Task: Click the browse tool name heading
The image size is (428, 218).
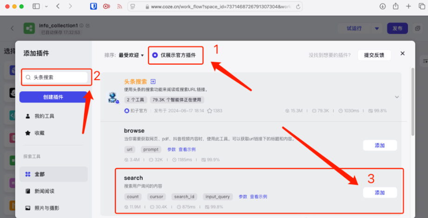Action: [134, 130]
